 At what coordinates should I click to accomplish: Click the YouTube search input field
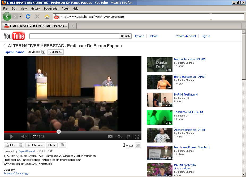[74, 36]
